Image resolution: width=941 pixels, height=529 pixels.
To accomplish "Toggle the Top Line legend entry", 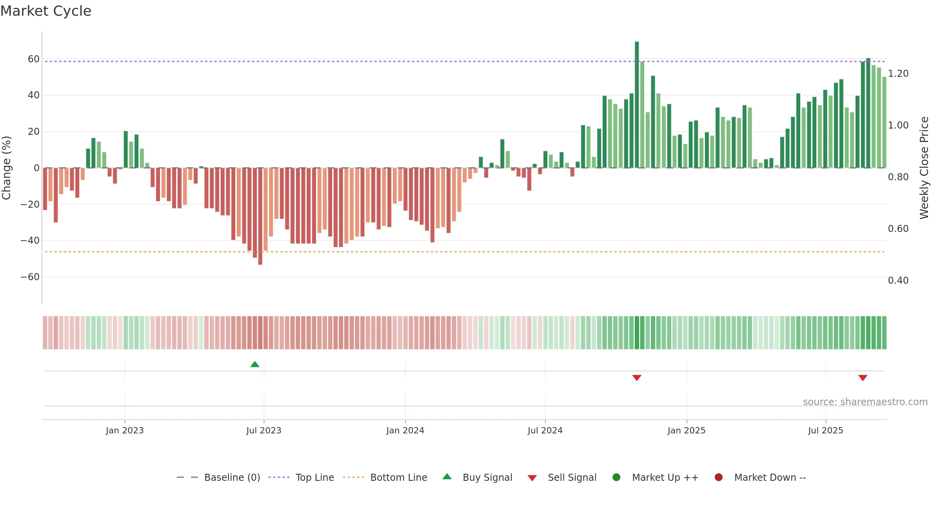I will tap(301, 477).
